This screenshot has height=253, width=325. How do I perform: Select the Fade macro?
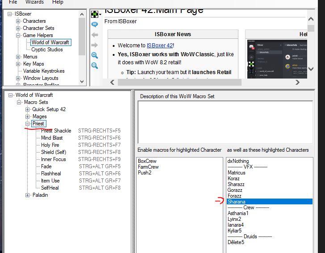click(x=46, y=166)
